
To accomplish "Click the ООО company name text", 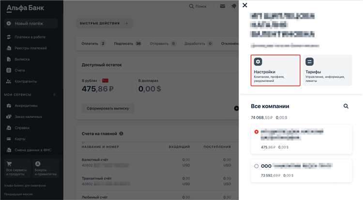I will pyautogui.click(x=297, y=166).
